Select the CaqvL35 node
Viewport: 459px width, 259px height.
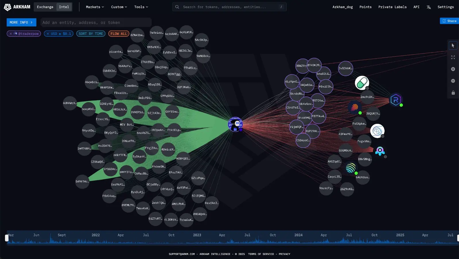point(335,177)
